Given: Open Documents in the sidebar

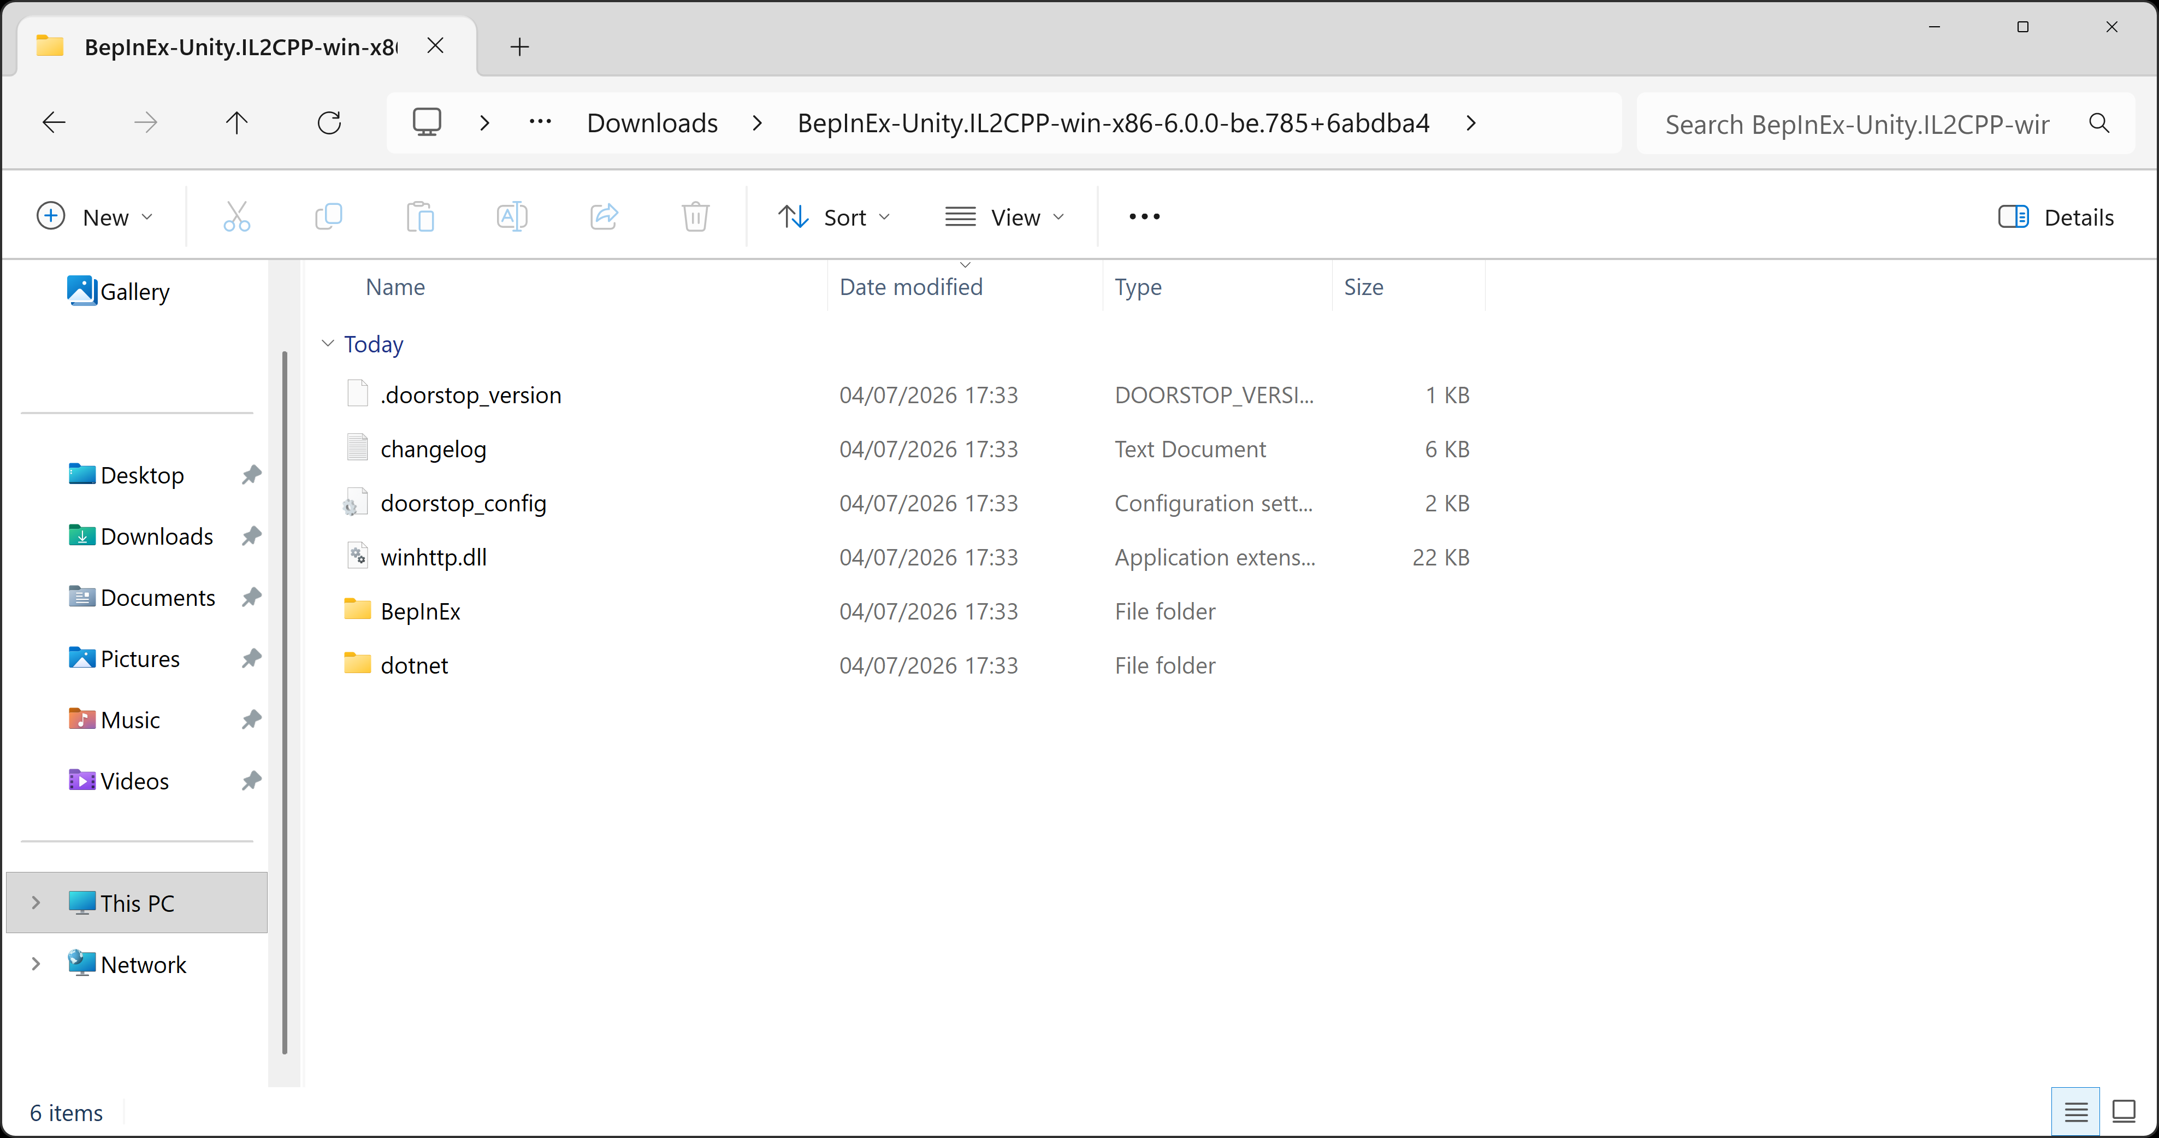Looking at the screenshot, I should (141, 598).
